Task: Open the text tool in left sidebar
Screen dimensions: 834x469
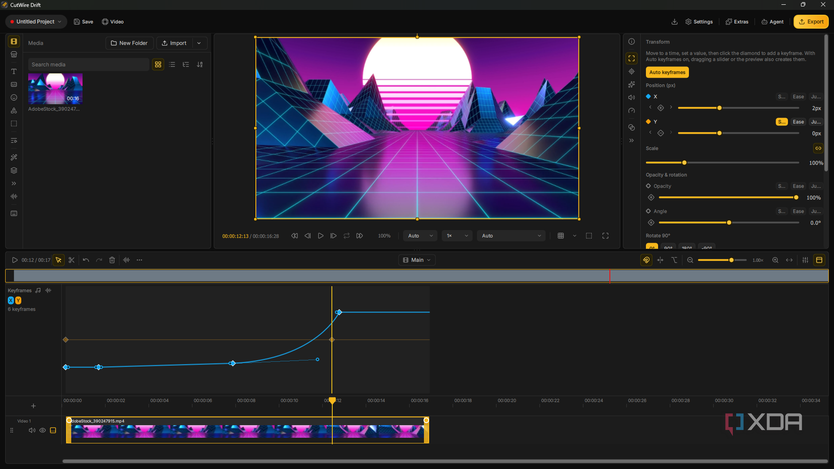Action: (14, 71)
